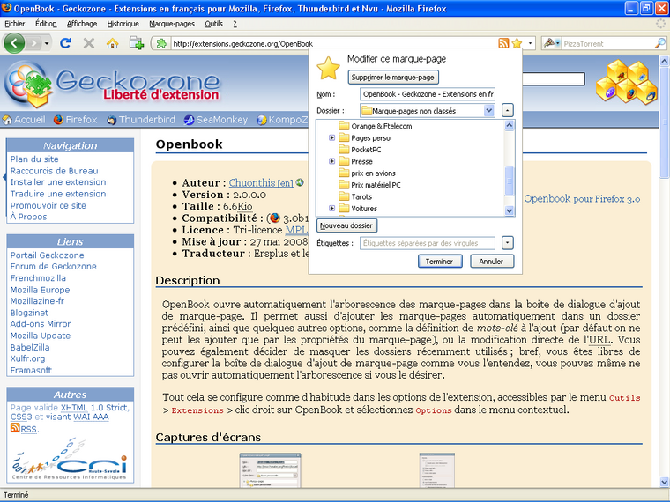The image size is (670, 502).
Task: Click the site identity favicon in address bar
Action: point(161,43)
